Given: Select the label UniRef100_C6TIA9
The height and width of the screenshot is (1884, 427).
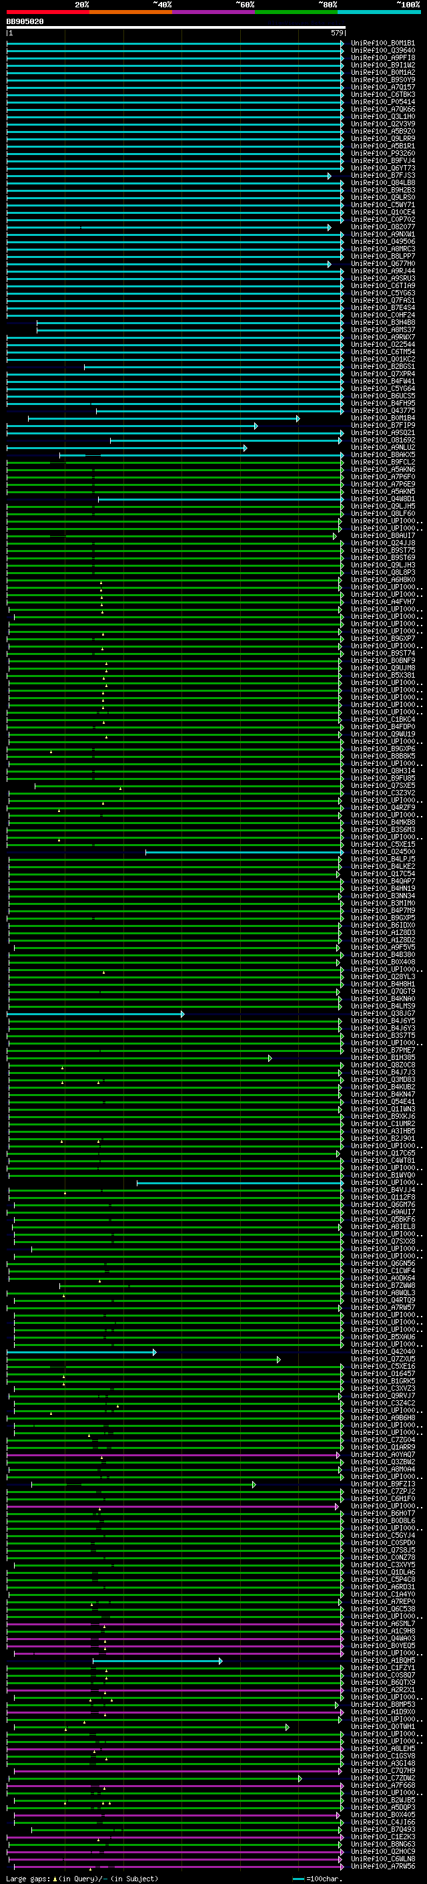Looking at the screenshot, I should pos(383,286).
